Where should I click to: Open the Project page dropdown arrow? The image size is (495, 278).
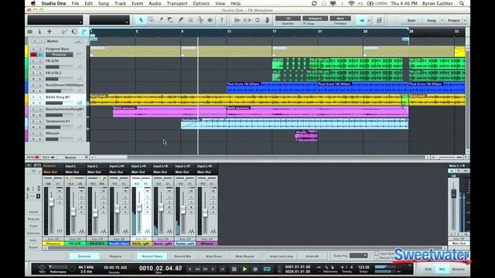[464, 21]
